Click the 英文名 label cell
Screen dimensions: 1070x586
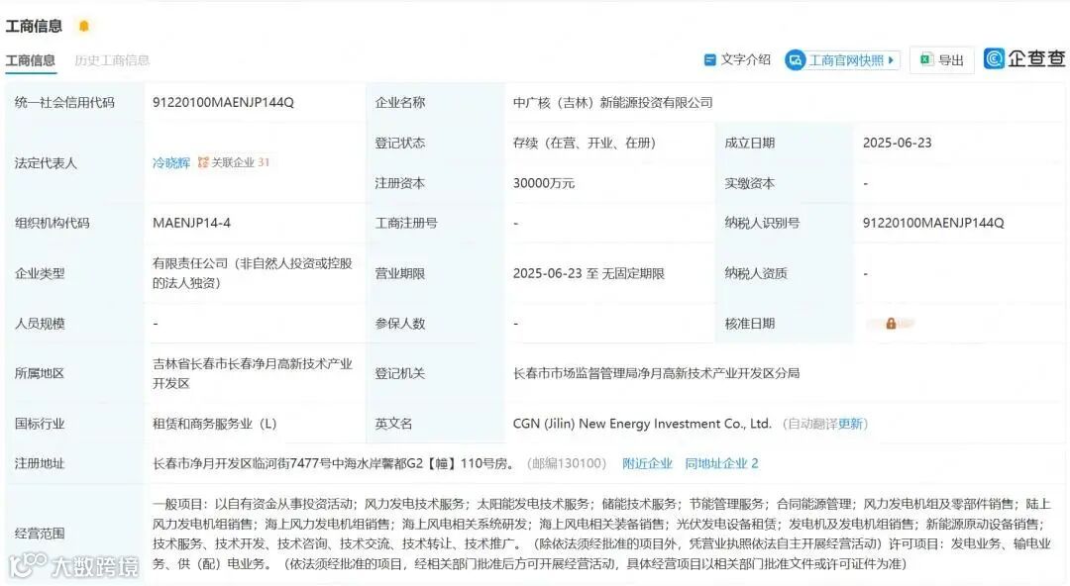tap(435, 424)
